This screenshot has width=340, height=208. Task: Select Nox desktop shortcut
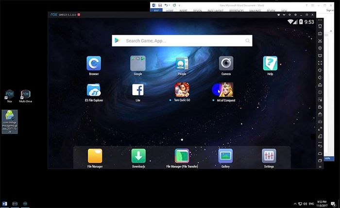click(10, 96)
